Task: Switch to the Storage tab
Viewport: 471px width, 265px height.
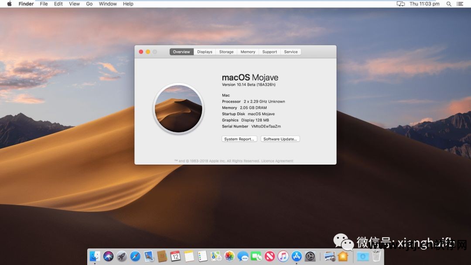Action: point(226,52)
